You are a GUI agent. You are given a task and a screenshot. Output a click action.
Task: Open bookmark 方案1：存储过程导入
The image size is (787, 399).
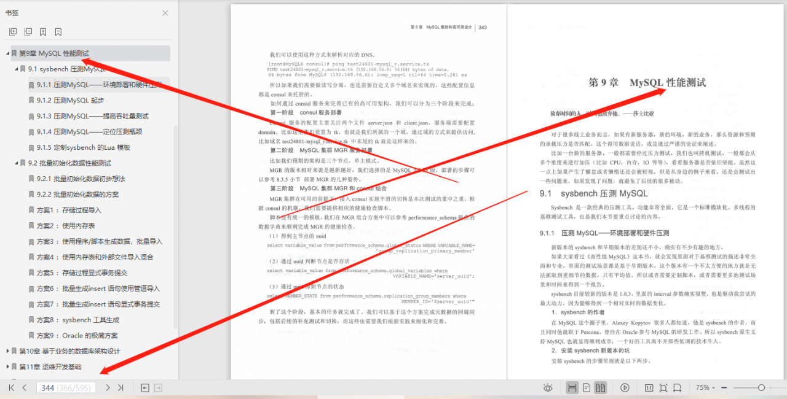pos(69,210)
